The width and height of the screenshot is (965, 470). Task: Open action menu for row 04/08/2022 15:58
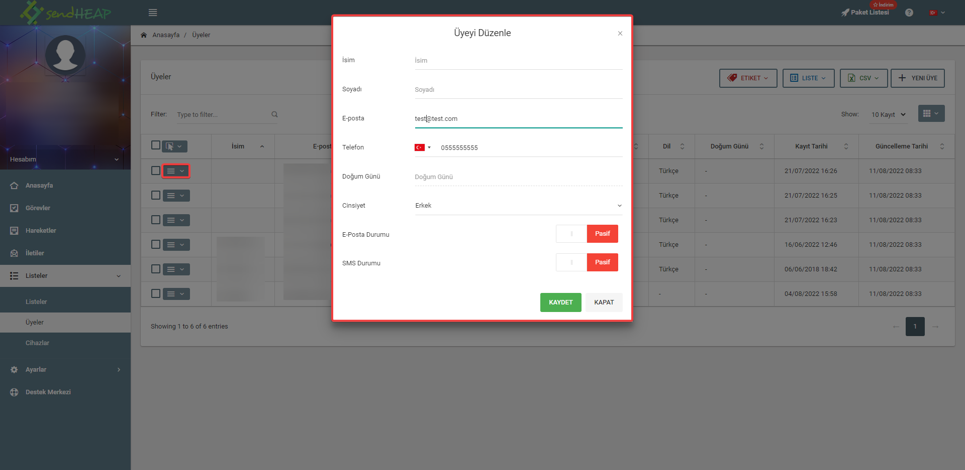tap(176, 294)
